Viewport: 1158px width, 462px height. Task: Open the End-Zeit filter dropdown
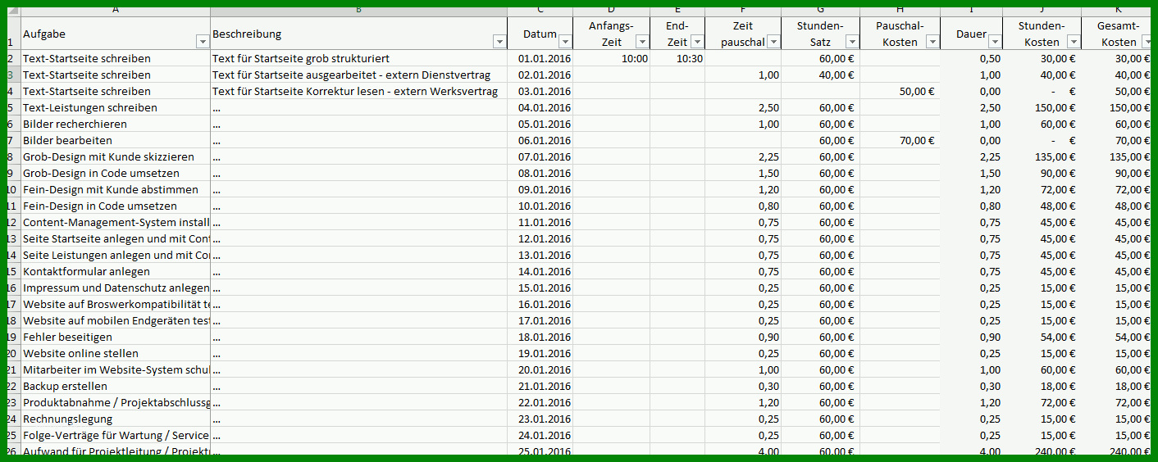pyautogui.click(x=697, y=42)
